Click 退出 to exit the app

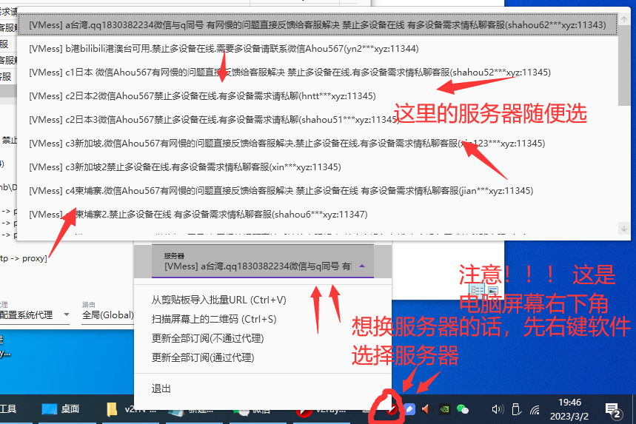[x=161, y=388]
